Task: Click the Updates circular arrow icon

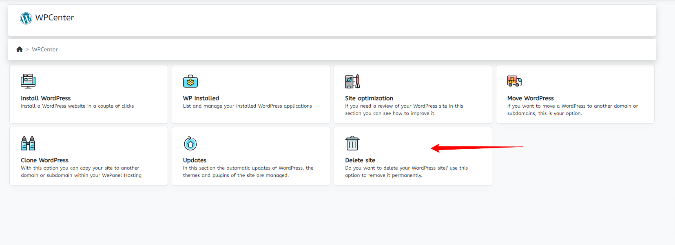Action: pyautogui.click(x=190, y=143)
